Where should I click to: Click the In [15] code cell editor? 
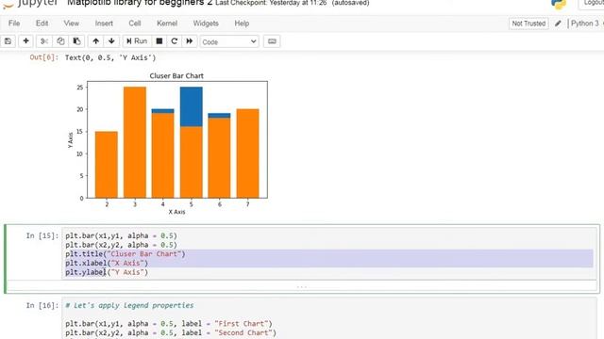click(329, 253)
